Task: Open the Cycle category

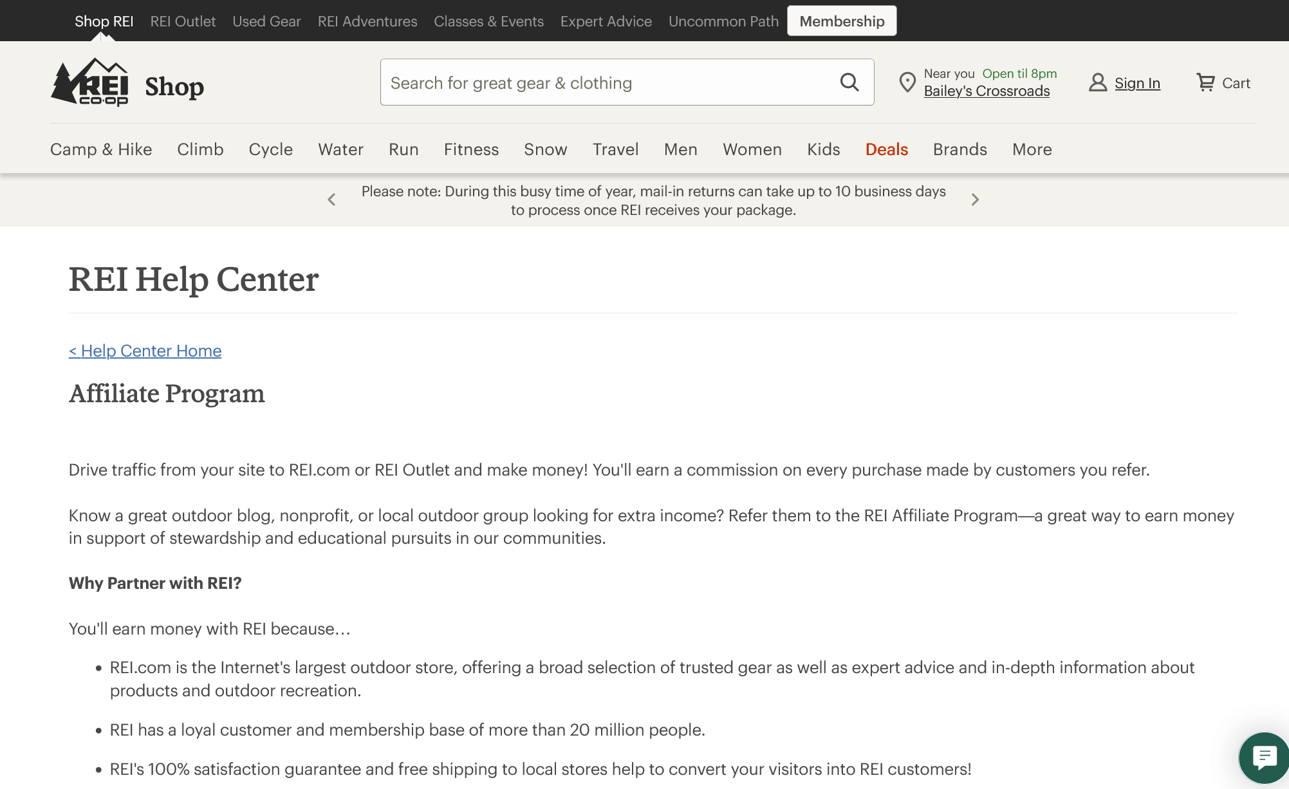Action: 271,149
